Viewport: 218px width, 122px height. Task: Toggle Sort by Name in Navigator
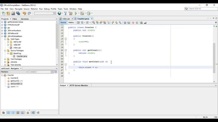pyautogui.click(x=33, y=113)
